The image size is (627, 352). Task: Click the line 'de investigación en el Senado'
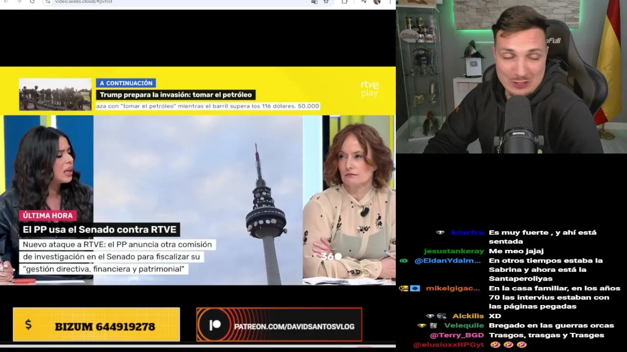[111, 257]
